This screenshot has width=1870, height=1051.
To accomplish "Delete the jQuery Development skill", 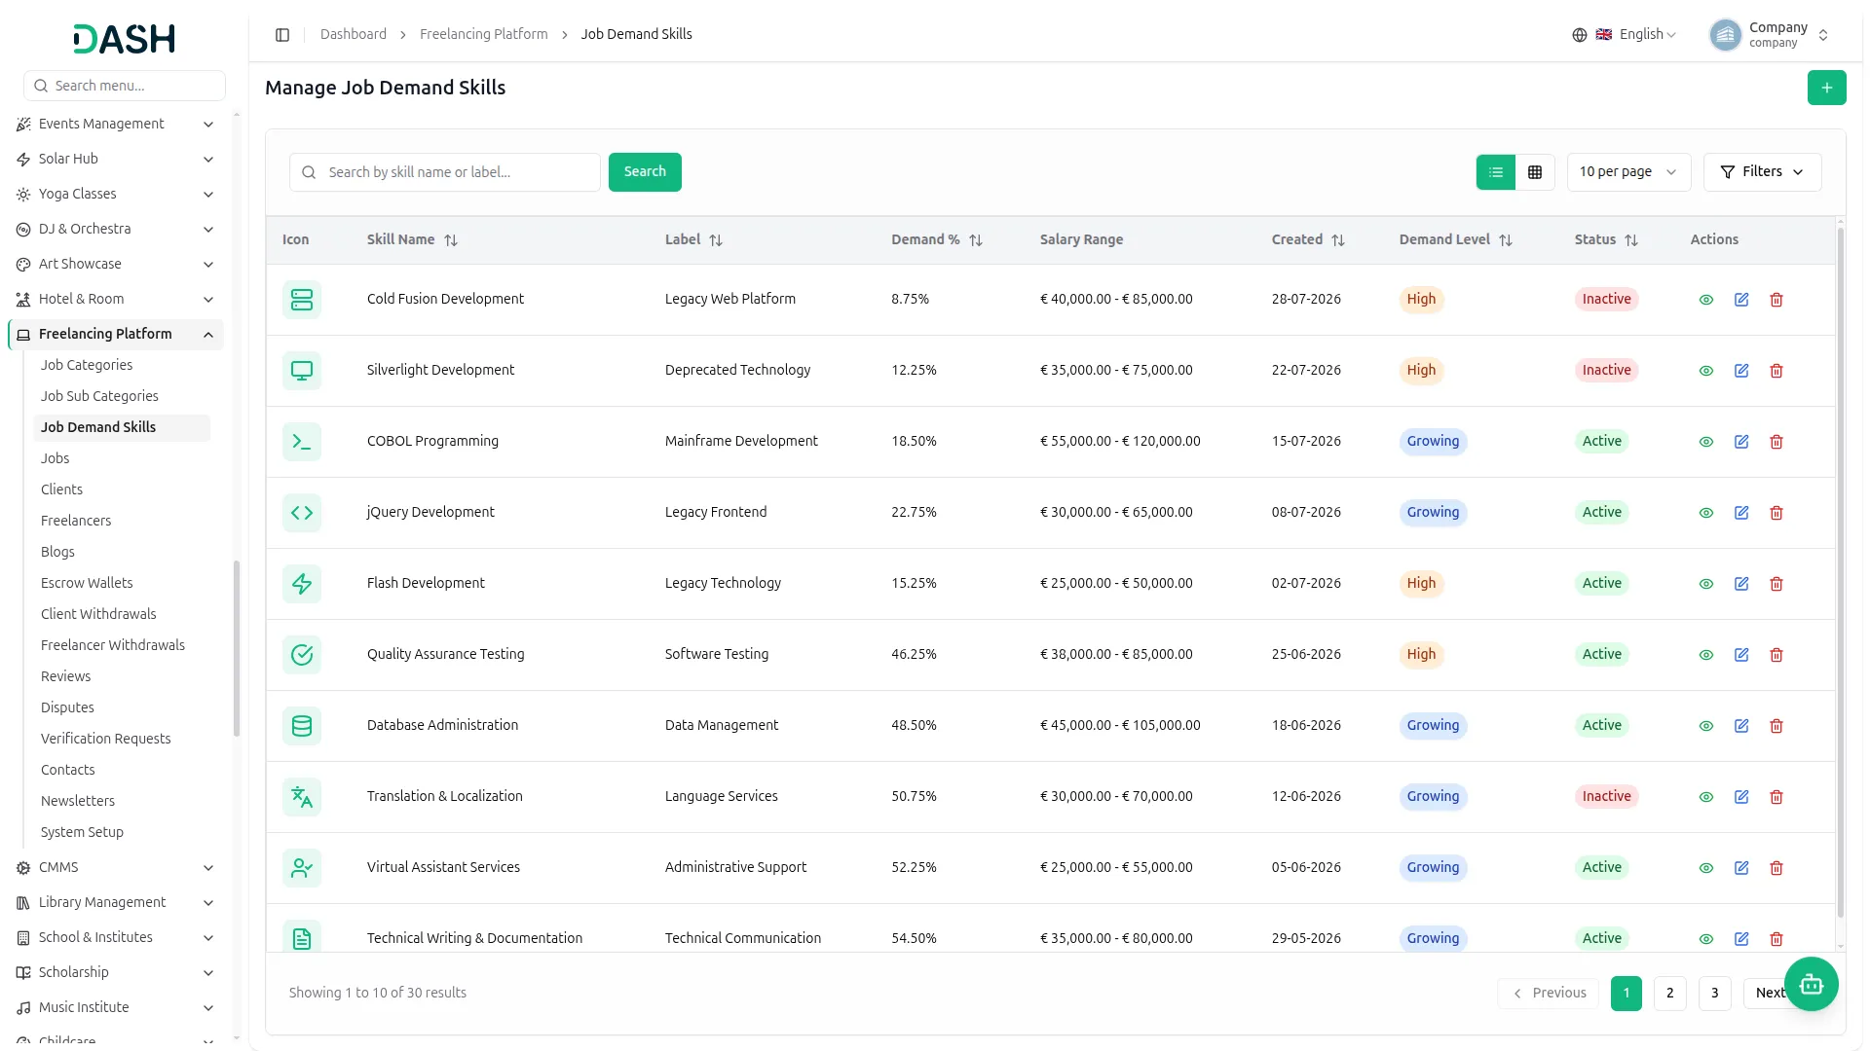I will tap(1776, 513).
